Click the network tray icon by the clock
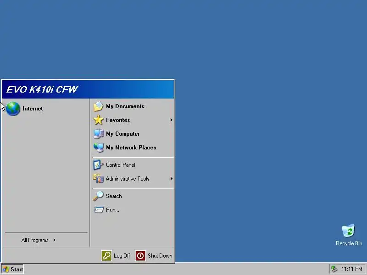 pyautogui.click(x=334, y=269)
